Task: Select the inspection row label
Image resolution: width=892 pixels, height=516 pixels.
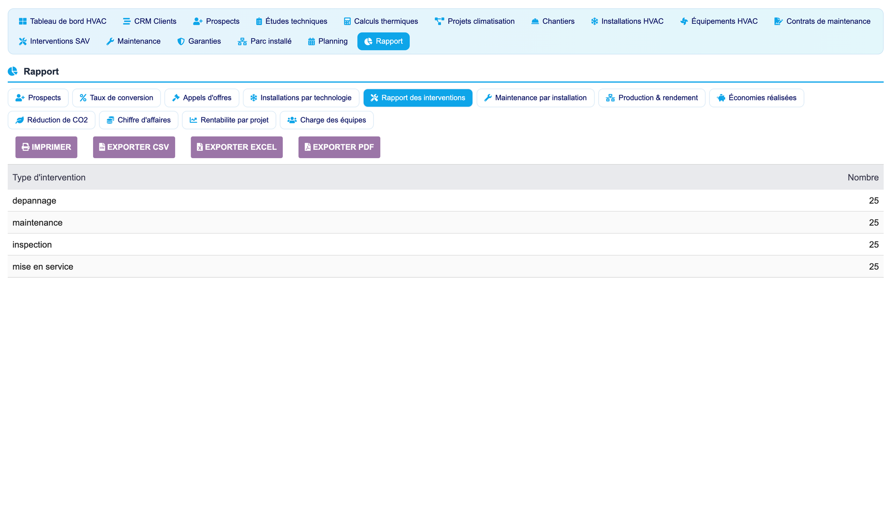Action: tap(32, 245)
